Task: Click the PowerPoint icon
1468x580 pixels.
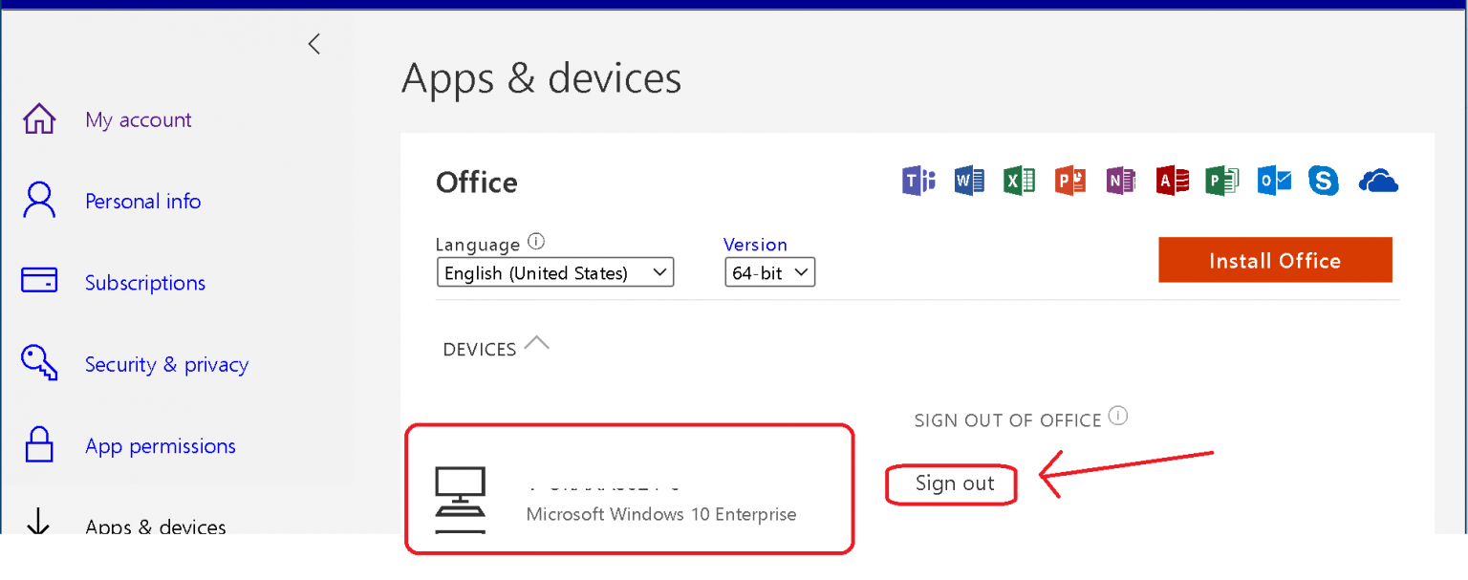Action: (1069, 181)
